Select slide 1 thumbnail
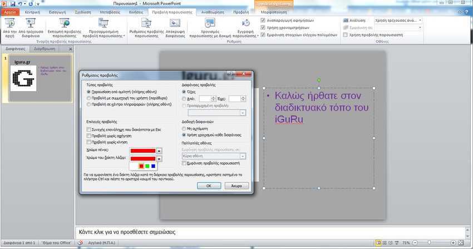The width and height of the screenshot is (473, 249). pos(40,79)
